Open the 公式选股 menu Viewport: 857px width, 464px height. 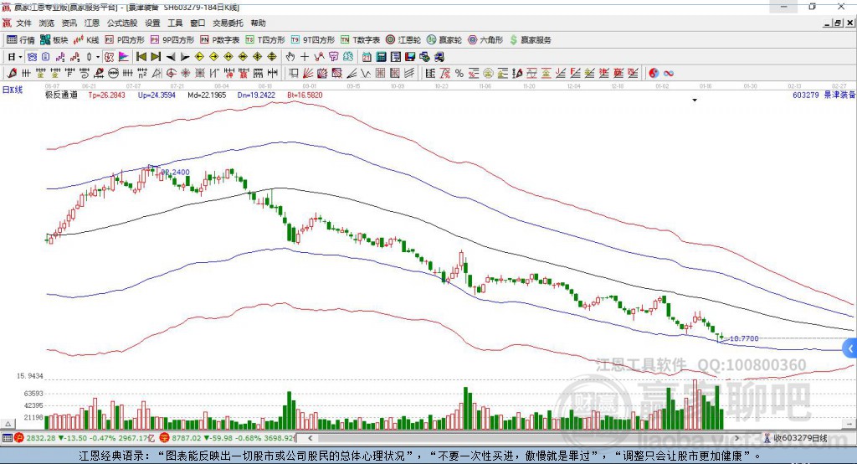coord(122,23)
